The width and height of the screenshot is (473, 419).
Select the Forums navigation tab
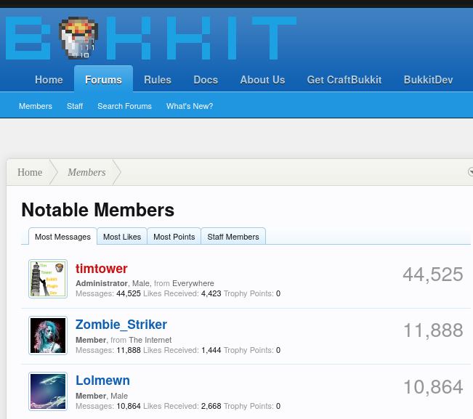click(x=103, y=80)
